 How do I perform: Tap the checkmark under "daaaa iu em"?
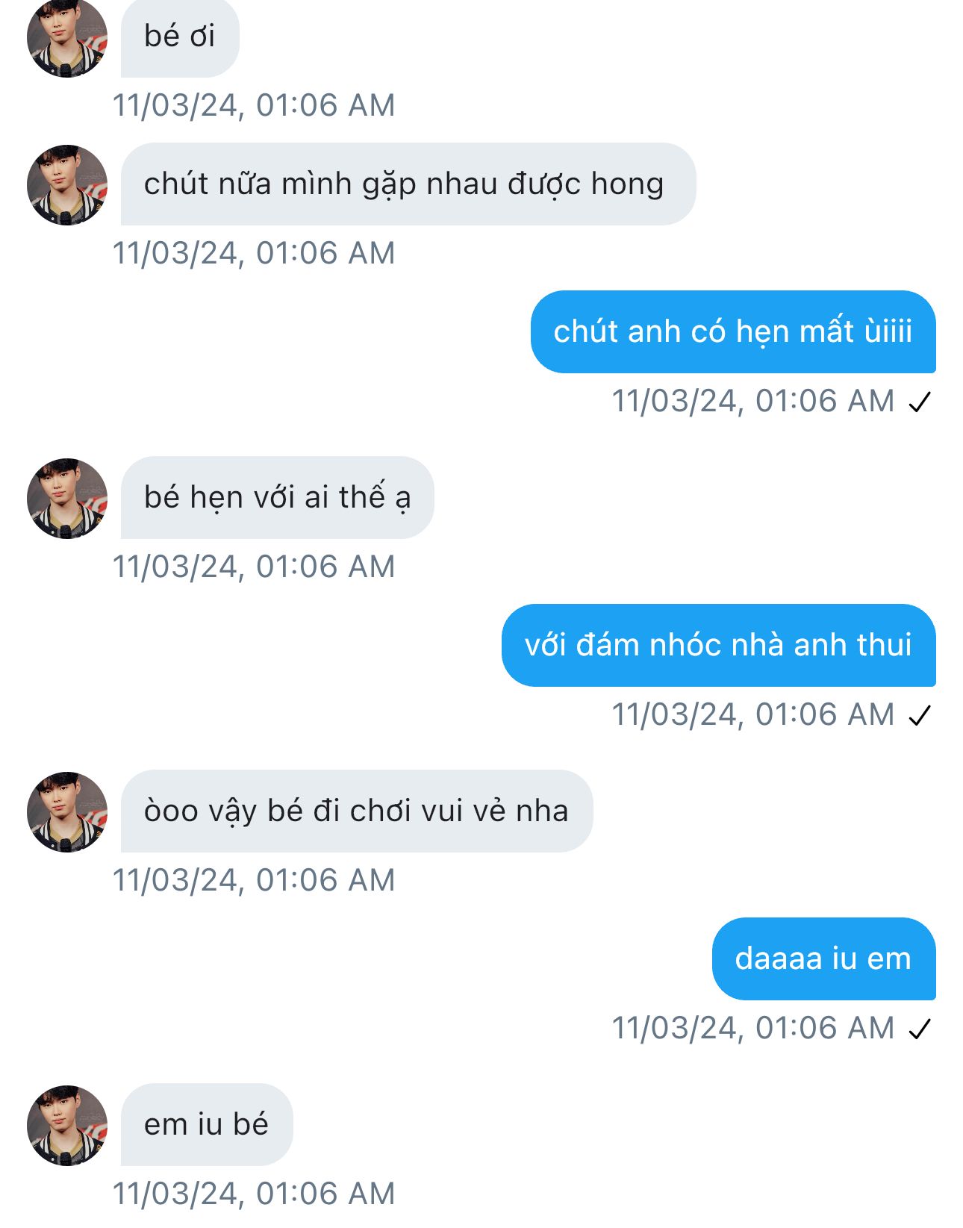pos(920,1029)
